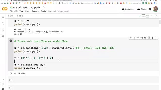Open the Variables inspector panel
The height and width of the screenshot is (90, 161).
click(x=3, y=30)
